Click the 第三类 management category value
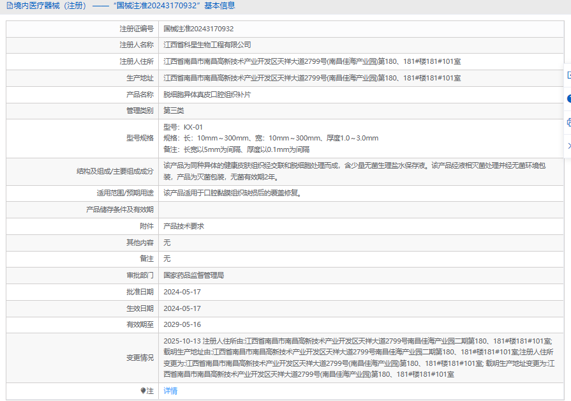 pyautogui.click(x=174, y=110)
